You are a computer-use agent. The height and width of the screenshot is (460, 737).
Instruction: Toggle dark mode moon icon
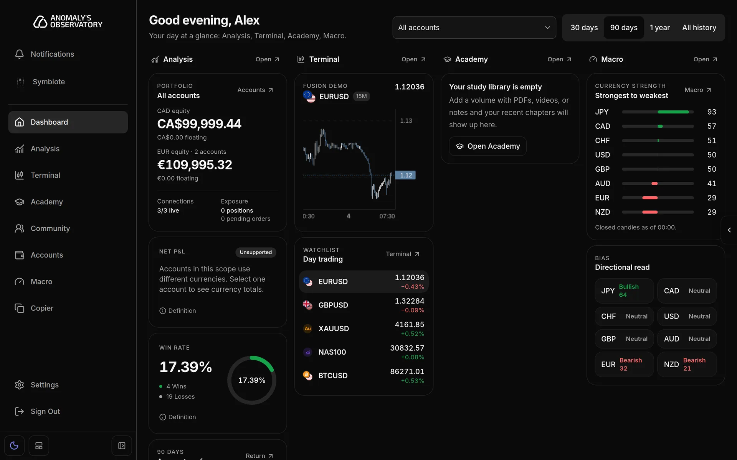tap(14, 446)
